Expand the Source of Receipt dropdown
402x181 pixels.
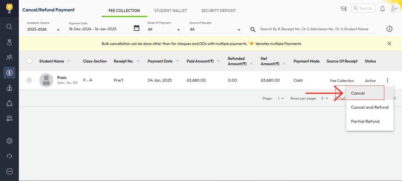[216, 29]
